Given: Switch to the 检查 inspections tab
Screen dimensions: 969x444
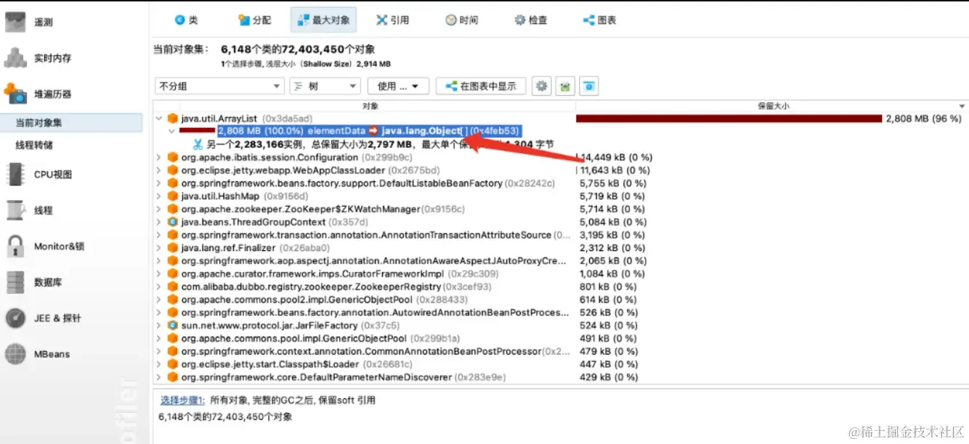Looking at the screenshot, I should click(531, 20).
